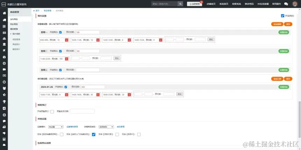
Task: Toggle 开启预约 checkbox for 星期二
Action: pyautogui.click(x=61, y=51)
